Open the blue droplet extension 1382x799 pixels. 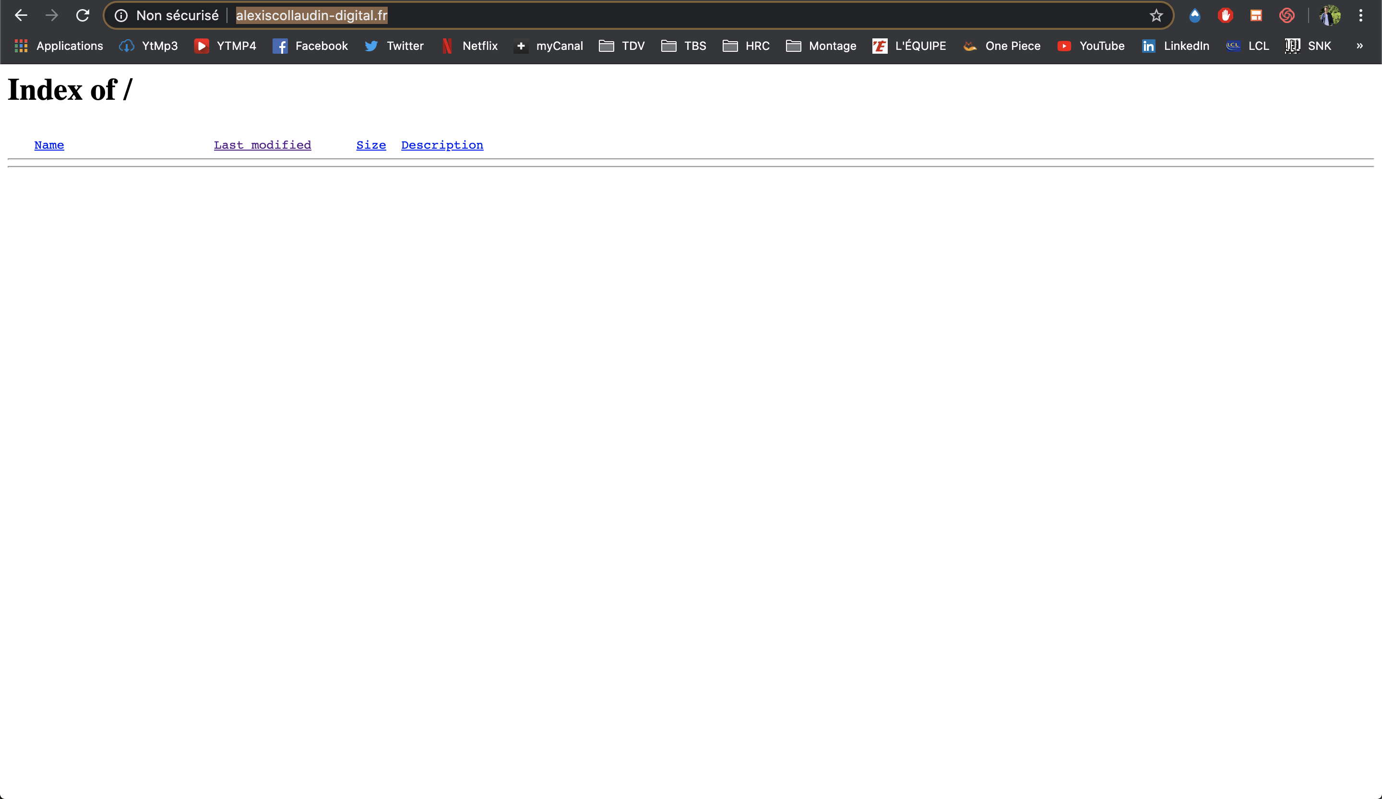tap(1194, 15)
